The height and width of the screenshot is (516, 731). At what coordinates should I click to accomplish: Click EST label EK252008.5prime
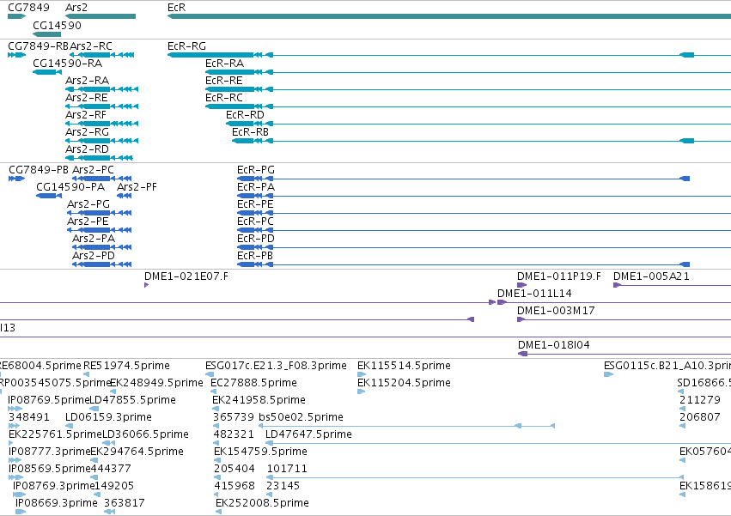click(x=262, y=504)
